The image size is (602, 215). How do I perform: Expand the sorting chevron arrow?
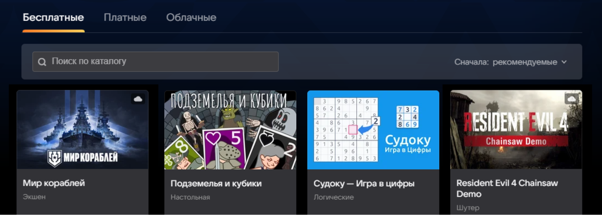(564, 62)
